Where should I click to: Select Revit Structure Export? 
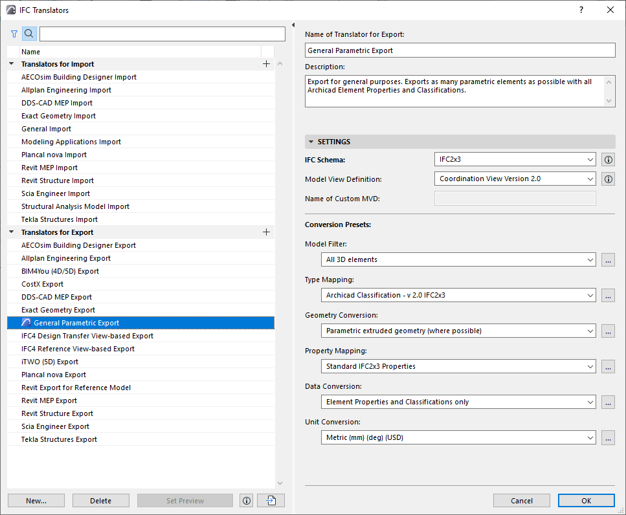tap(140, 413)
